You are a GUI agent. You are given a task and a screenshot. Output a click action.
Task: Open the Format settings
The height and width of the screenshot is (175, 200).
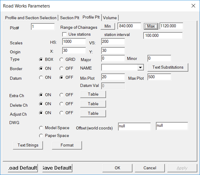click(x=67, y=145)
